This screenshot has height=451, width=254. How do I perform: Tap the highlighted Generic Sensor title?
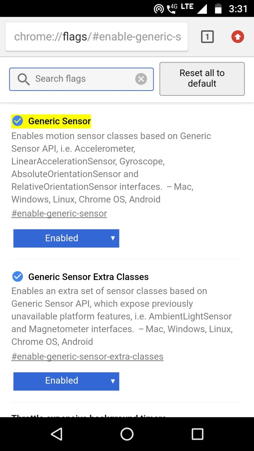59,121
